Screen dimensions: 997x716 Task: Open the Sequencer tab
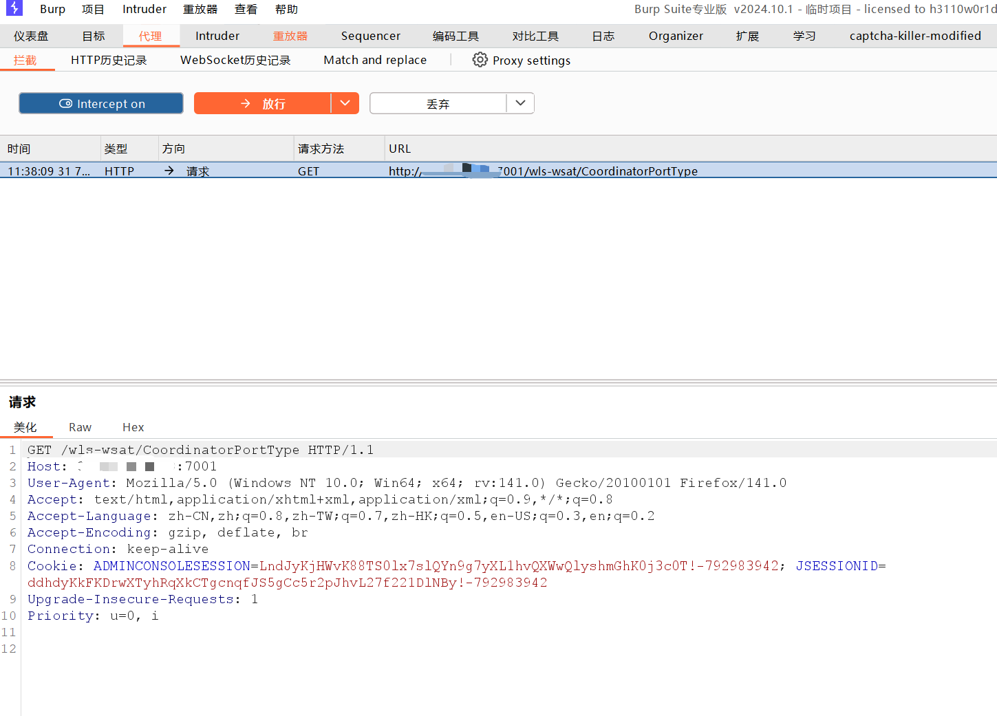[371, 36]
